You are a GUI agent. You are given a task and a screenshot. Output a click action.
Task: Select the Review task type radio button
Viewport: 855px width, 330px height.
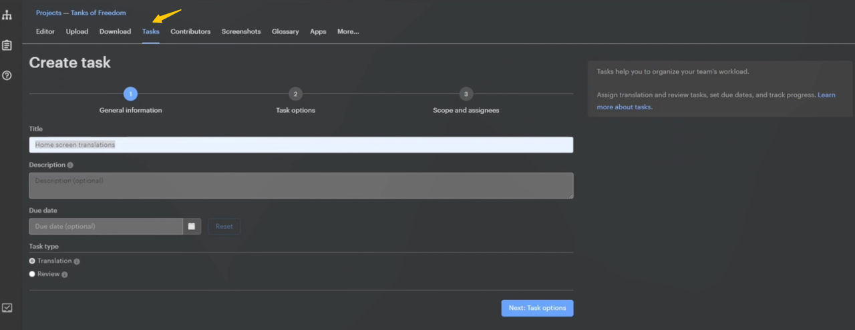coord(32,274)
